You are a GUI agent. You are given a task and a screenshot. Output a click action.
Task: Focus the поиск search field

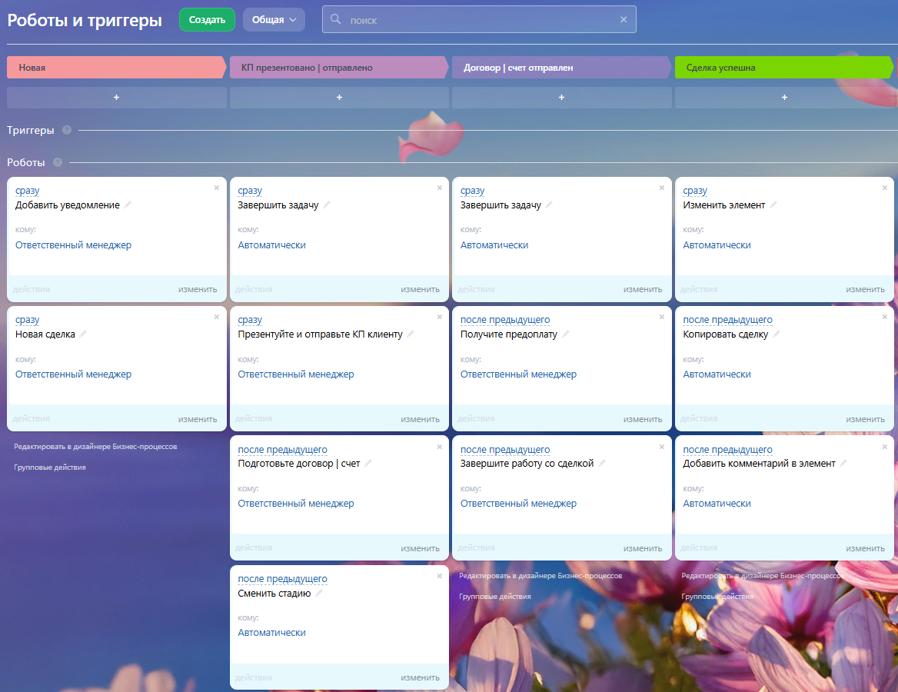click(479, 19)
